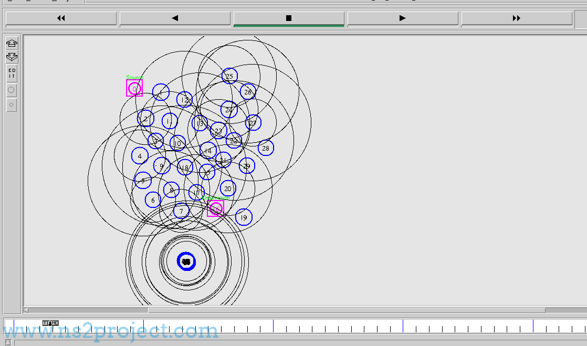Click node 9 in the topology

162,165
